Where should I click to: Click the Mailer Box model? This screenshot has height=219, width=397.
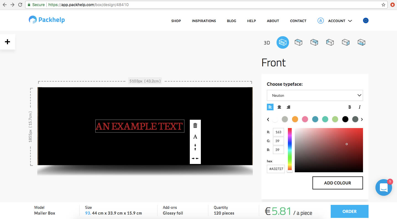pos(45,213)
